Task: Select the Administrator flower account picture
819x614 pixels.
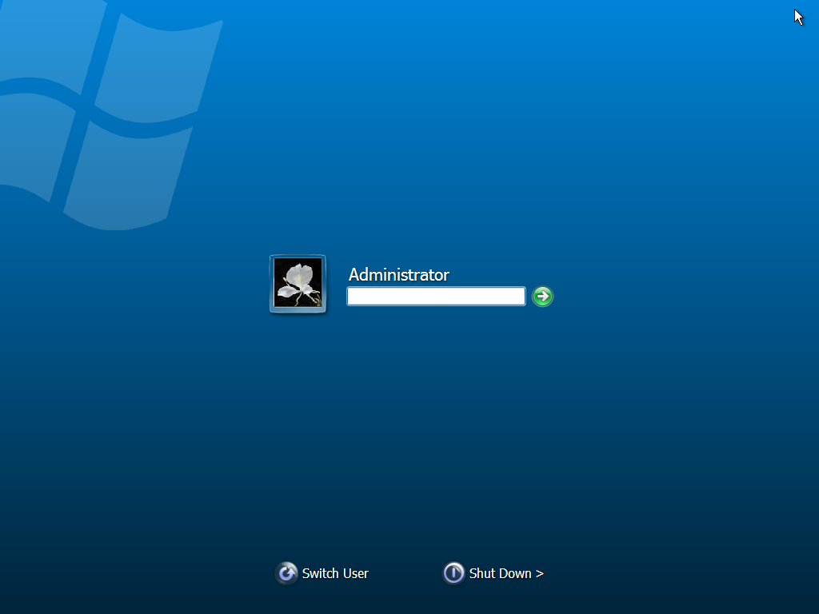Action: [298, 284]
